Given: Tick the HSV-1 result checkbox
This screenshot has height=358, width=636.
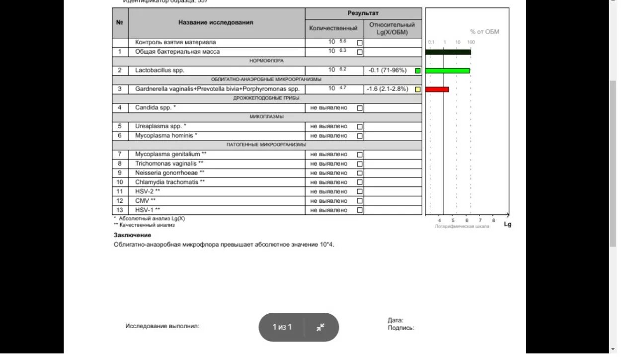Looking at the screenshot, I should (360, 210).
